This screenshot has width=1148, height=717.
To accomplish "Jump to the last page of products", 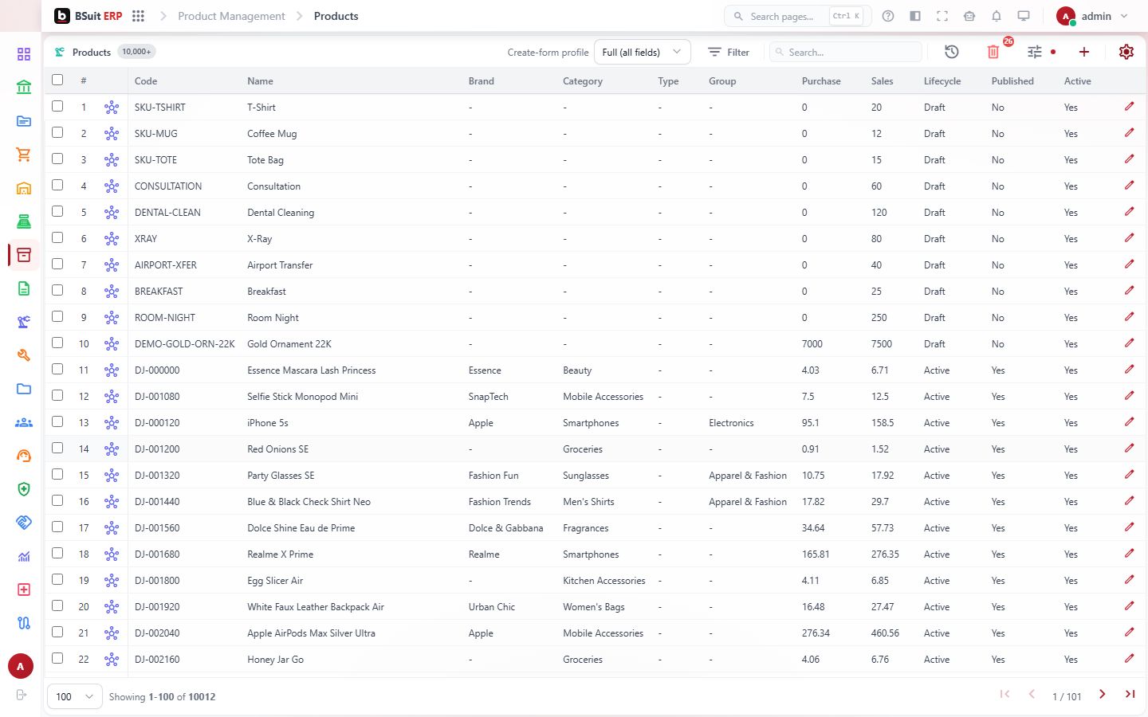I will (x=1130, y=695).
